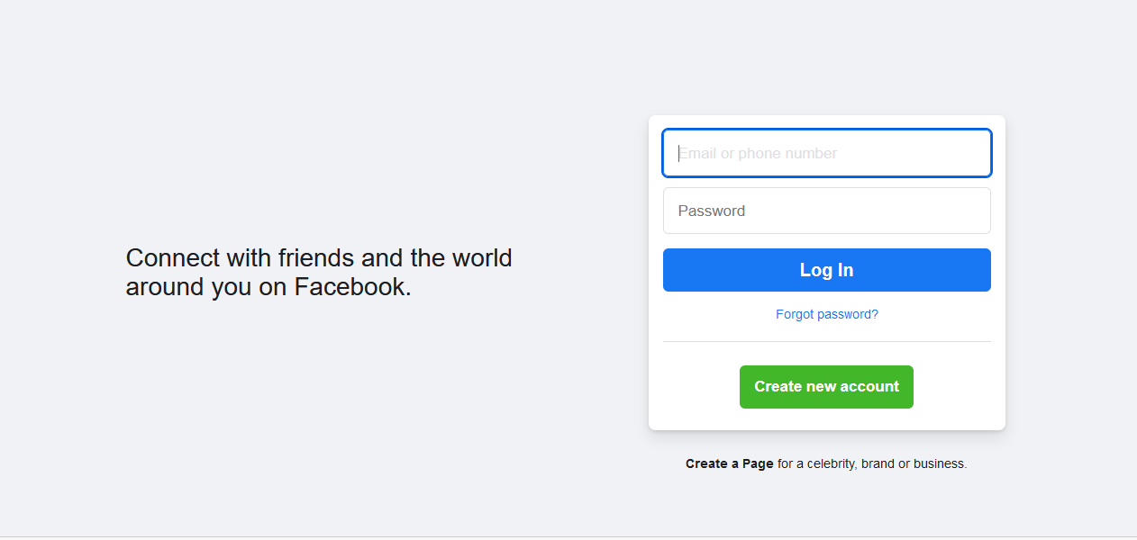The width and height of the screenshot is (1137, 540).
Task: Click the green "Create new account" button
Action: click(x=826, y=387)
